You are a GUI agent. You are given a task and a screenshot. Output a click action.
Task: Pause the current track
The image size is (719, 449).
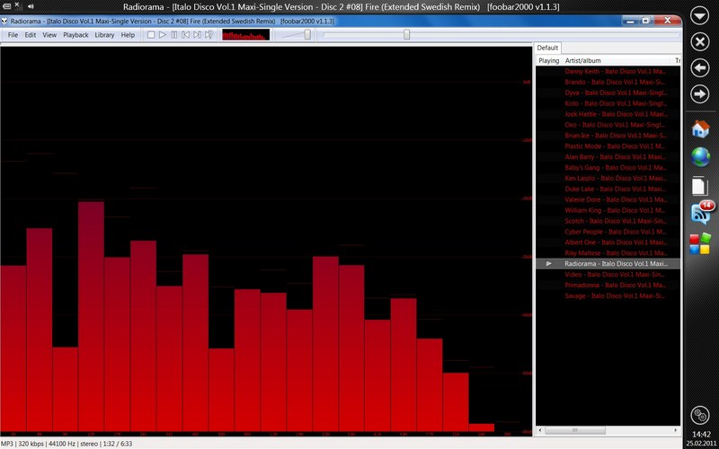pos(174,35)
